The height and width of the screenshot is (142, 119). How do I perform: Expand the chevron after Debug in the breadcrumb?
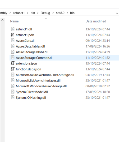tap(53, 13)
